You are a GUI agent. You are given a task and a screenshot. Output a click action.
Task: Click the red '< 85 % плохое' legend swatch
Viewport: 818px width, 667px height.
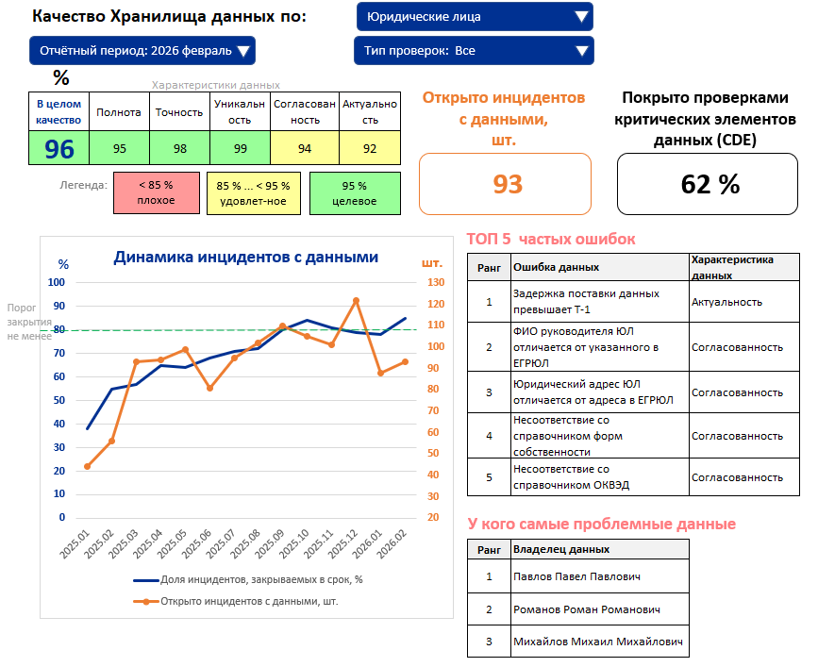point(156,192)
